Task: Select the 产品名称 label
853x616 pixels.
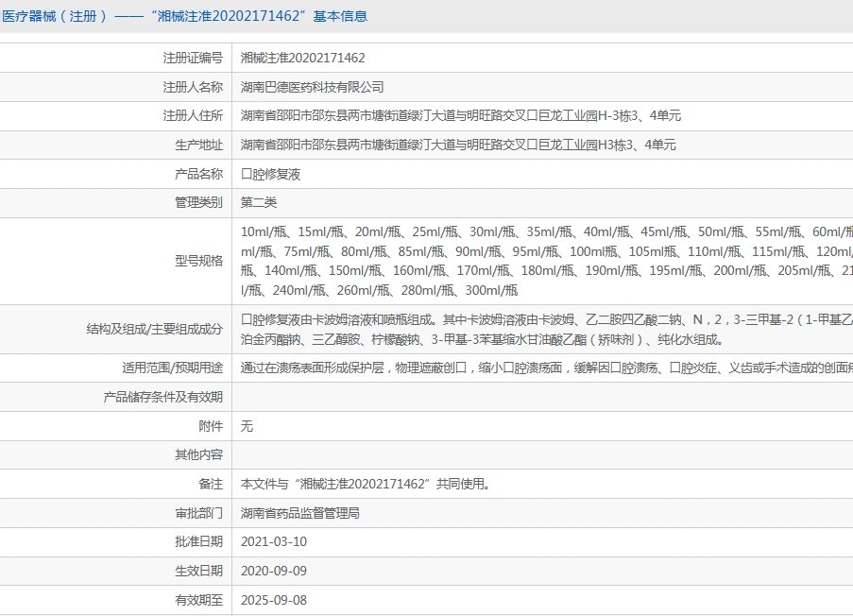Action: tap(198, 174)
